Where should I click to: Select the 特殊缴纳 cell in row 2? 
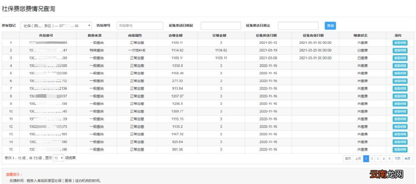[x=96, y=51]
